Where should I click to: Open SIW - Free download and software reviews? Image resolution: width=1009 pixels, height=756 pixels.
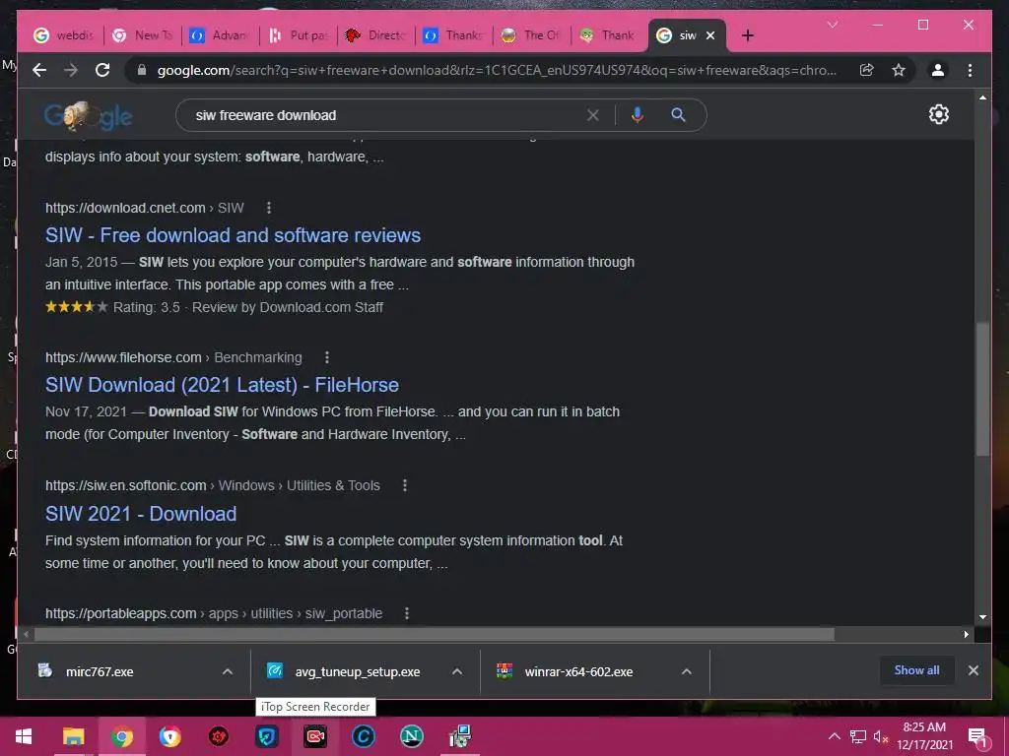point(233,235)
